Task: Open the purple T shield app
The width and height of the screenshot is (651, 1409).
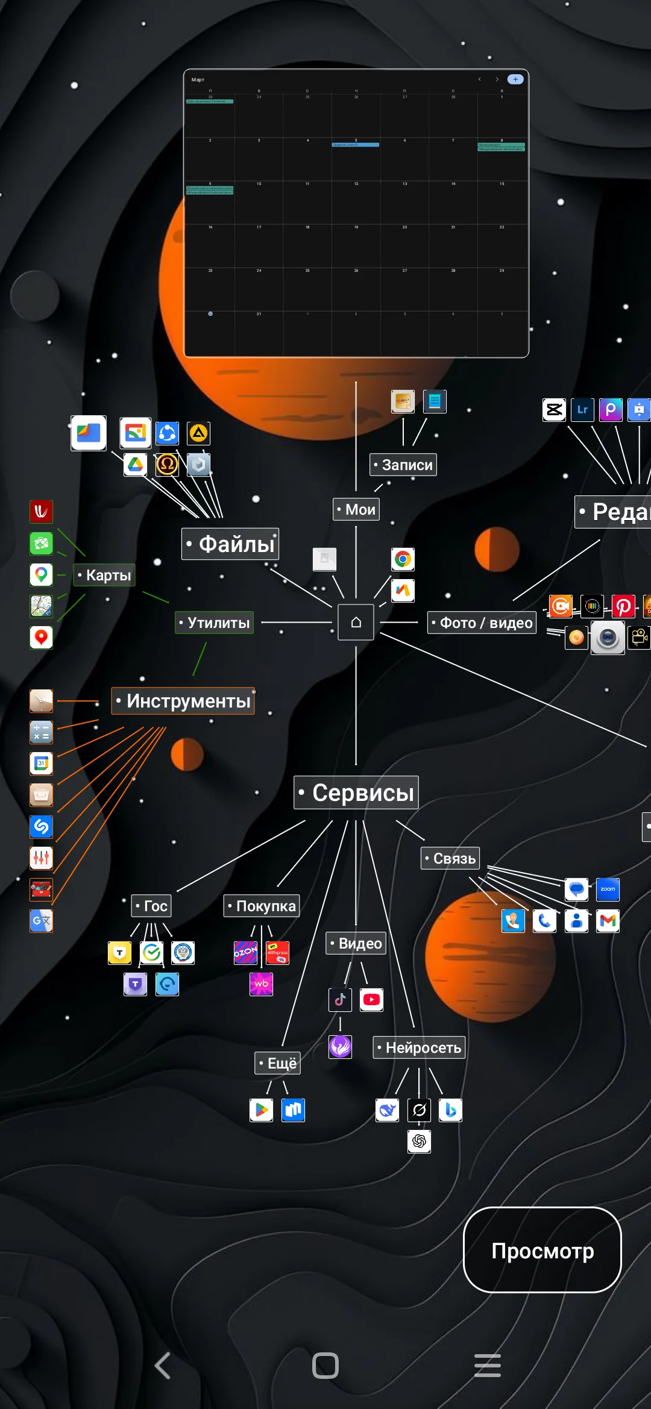Action: (x=135, y=984)
